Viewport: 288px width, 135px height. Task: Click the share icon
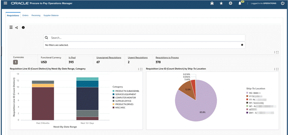(16, 28)
